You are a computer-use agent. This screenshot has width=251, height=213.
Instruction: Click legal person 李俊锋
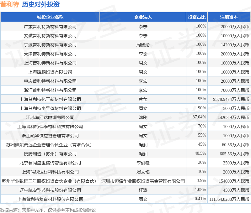[143, 163]
